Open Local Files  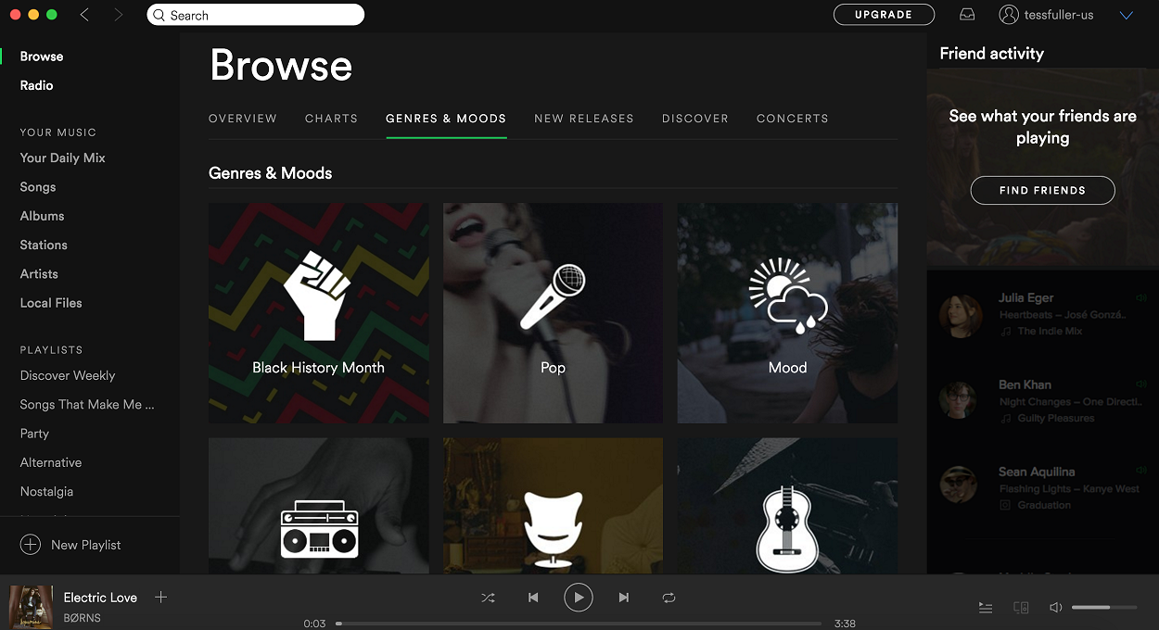tap(51, 303)
